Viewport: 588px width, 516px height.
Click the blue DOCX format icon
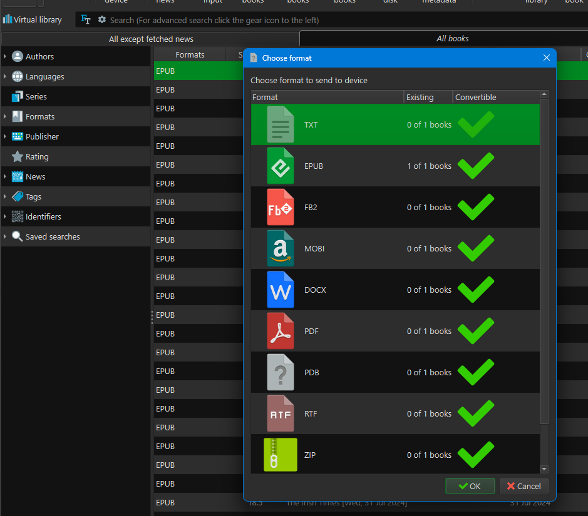pos(280,290)
